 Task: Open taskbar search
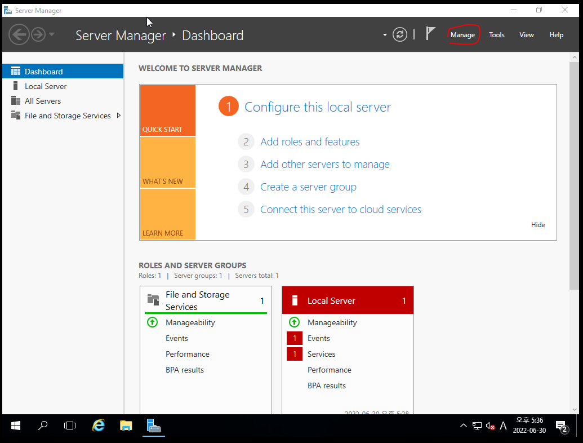point(43,426)
